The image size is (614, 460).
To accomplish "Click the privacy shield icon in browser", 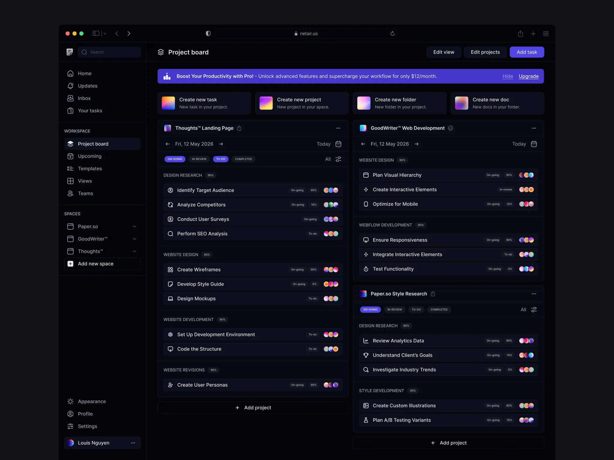I will coord(208,34).
